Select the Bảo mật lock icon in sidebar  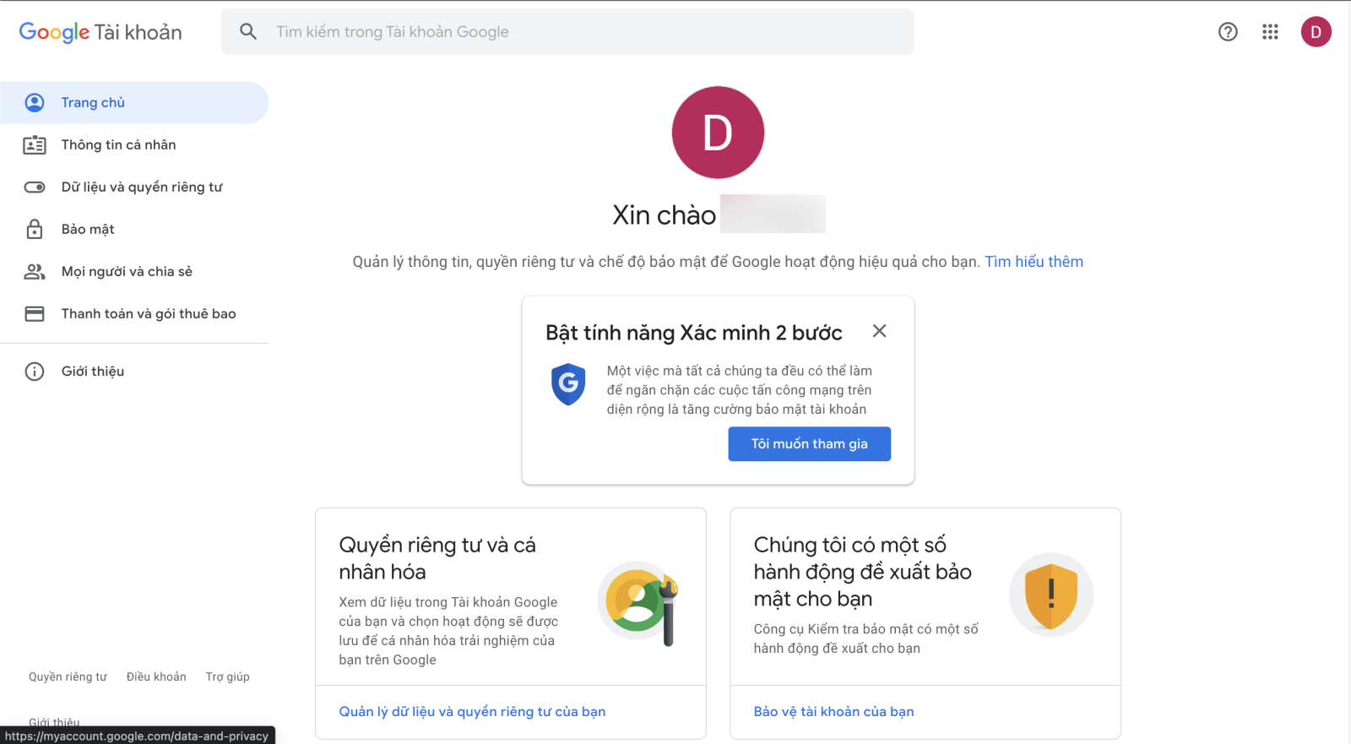[x=35, y=229]
